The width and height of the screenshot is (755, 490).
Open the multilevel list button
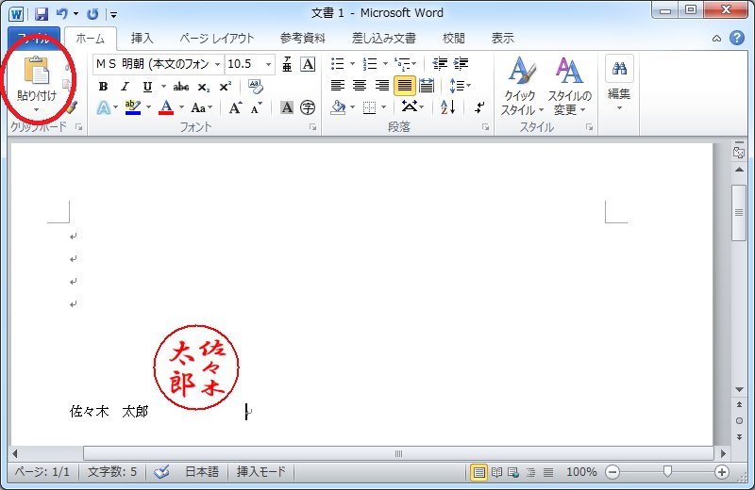pos(405,63)
